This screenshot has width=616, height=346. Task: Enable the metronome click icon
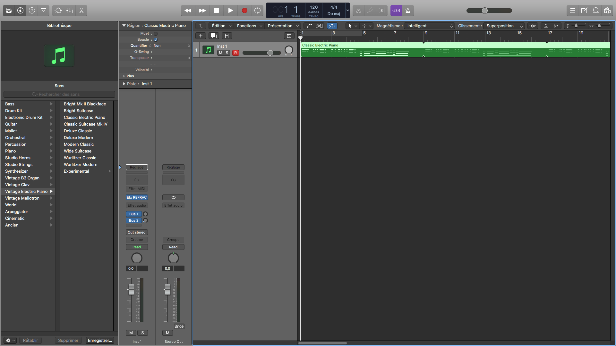point(408,11)
